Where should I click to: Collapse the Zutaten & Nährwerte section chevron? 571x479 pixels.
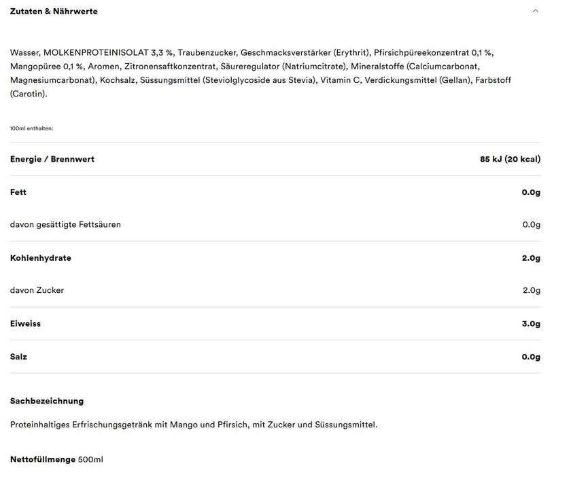click(x=536, y=11)
